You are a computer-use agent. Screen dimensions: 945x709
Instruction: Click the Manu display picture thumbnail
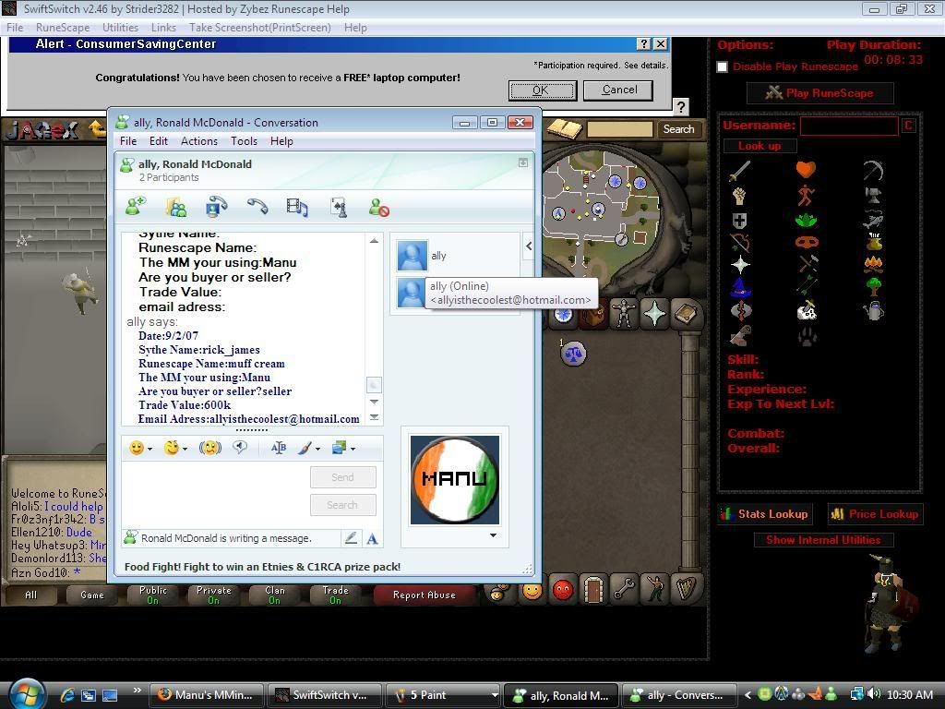pyautogui.click(x=454, y=480)
